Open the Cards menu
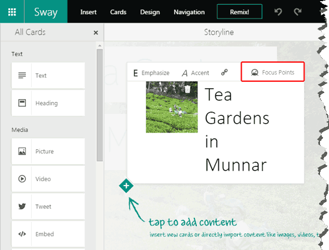 tap(118, 12)
